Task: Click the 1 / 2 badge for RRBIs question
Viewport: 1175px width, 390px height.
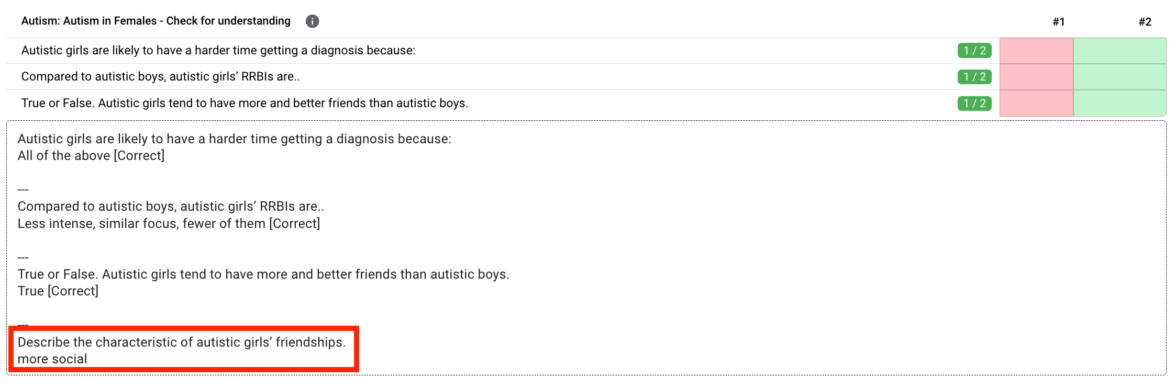Action: coord(974,77)
